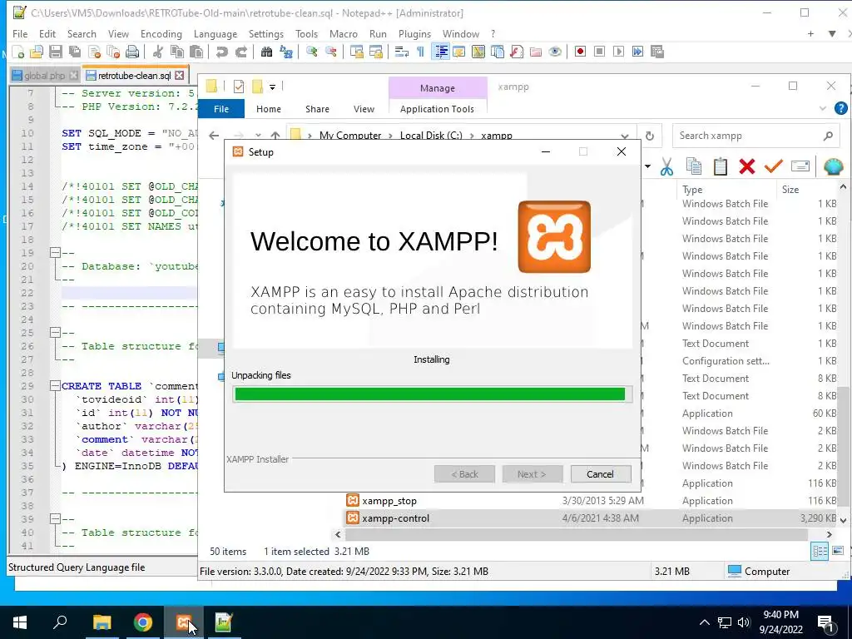The height and width of the screenshot is (639, 852).
Task: Open the Explorer address bar dropdown arrow
Action: pyautogui.click(x=625, y=136)
